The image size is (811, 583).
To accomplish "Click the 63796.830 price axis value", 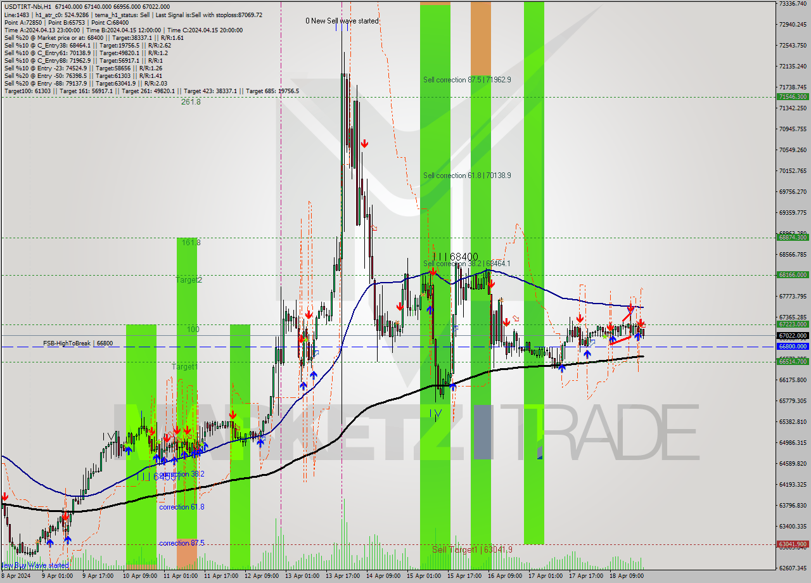I will tap(792, 506).
